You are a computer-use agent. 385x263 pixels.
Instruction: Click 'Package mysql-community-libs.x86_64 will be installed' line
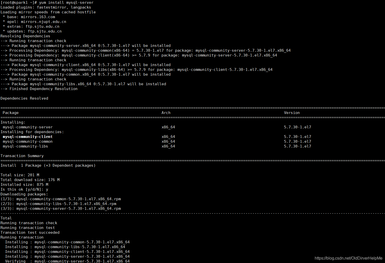click(83, 84)
